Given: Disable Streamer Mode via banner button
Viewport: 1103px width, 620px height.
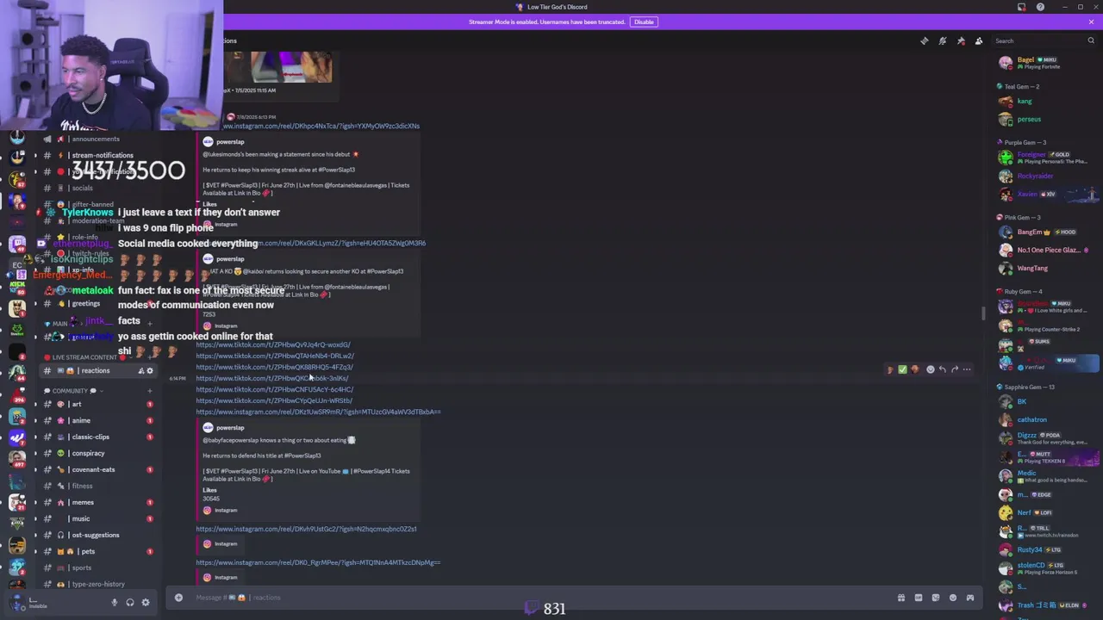Looking at the screenshot, I should [x=644, y=22].
